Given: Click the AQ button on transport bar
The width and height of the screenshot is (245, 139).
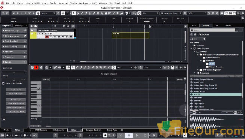Looking at the screenshot, I should [x=35, y=135].
